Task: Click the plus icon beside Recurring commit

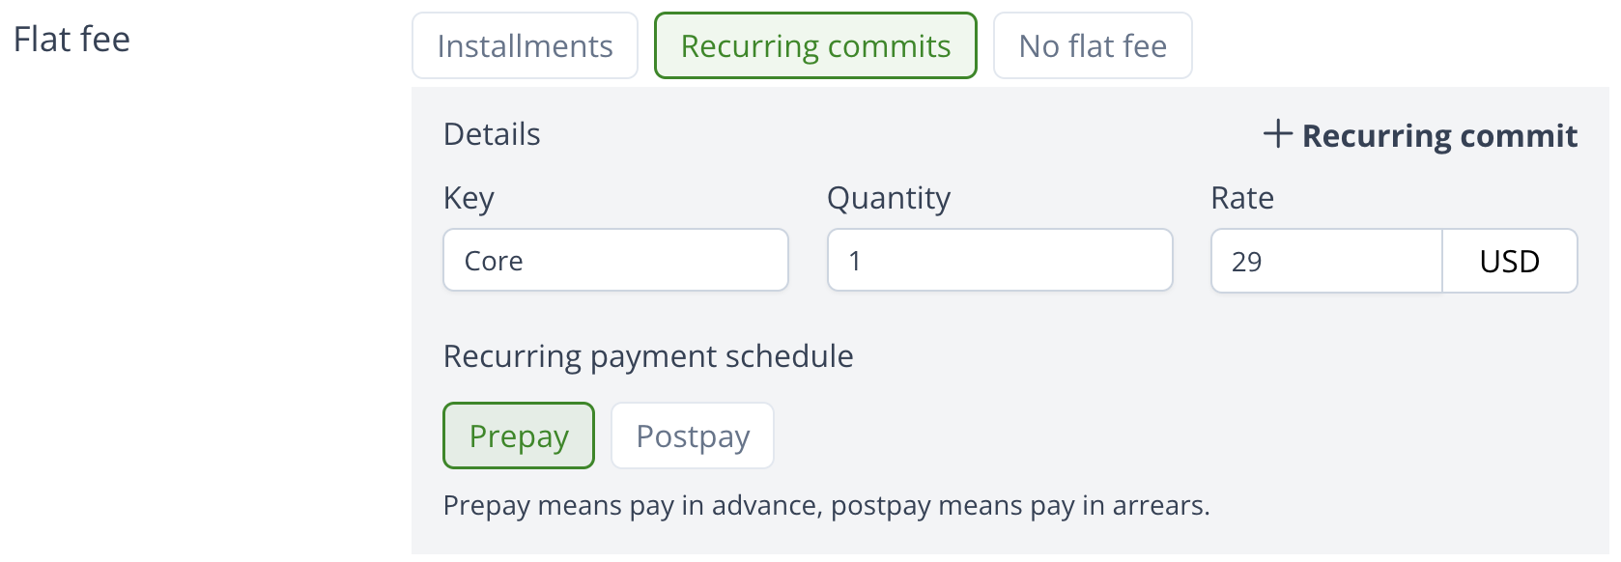Action: point(1277,134)
